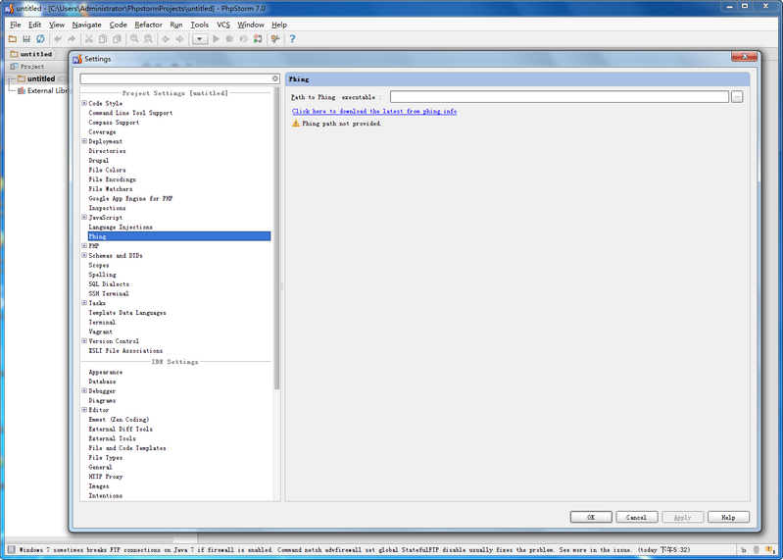
Task: Clear the settings search field icon
Action: (x=275, y=78)
